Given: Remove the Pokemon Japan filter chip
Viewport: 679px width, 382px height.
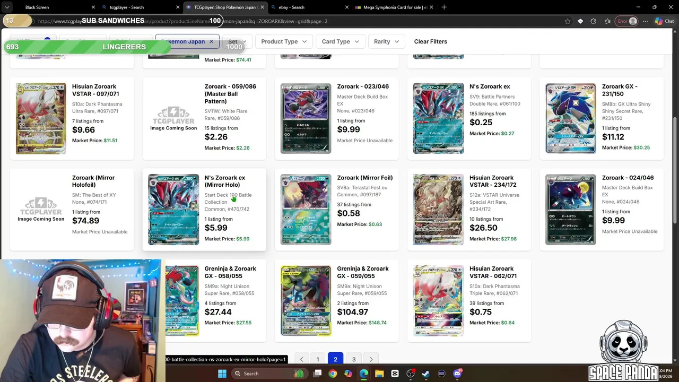Looking at the screenshot, I should point(211,41).
